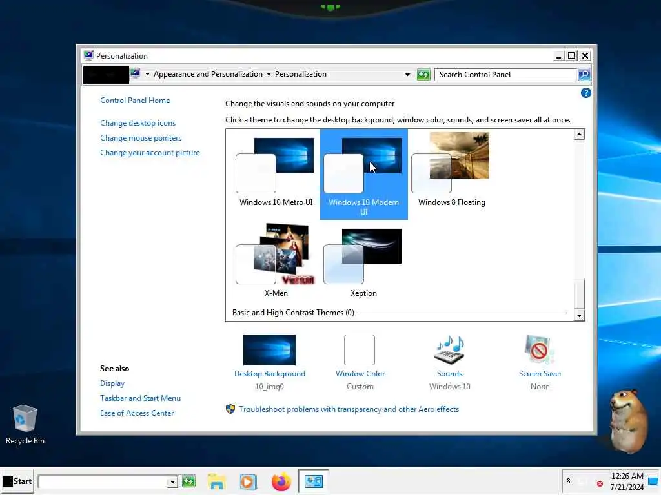The height and width of the screenshot is (495, 661).
Task: Click the address bar refresh icon
Action: coord(423,75)
